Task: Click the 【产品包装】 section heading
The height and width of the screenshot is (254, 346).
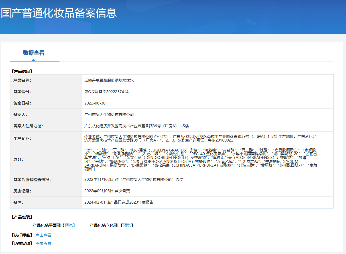Action: coord(22,217)
